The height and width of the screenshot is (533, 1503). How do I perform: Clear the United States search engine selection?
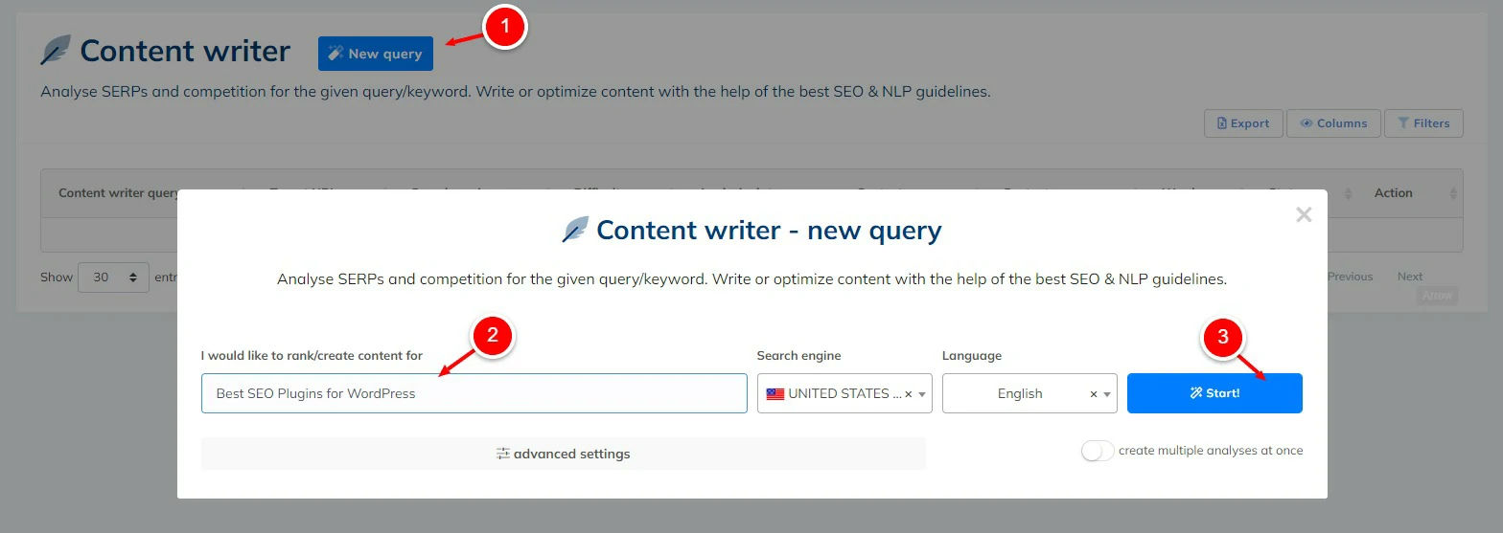click(908, 394)
